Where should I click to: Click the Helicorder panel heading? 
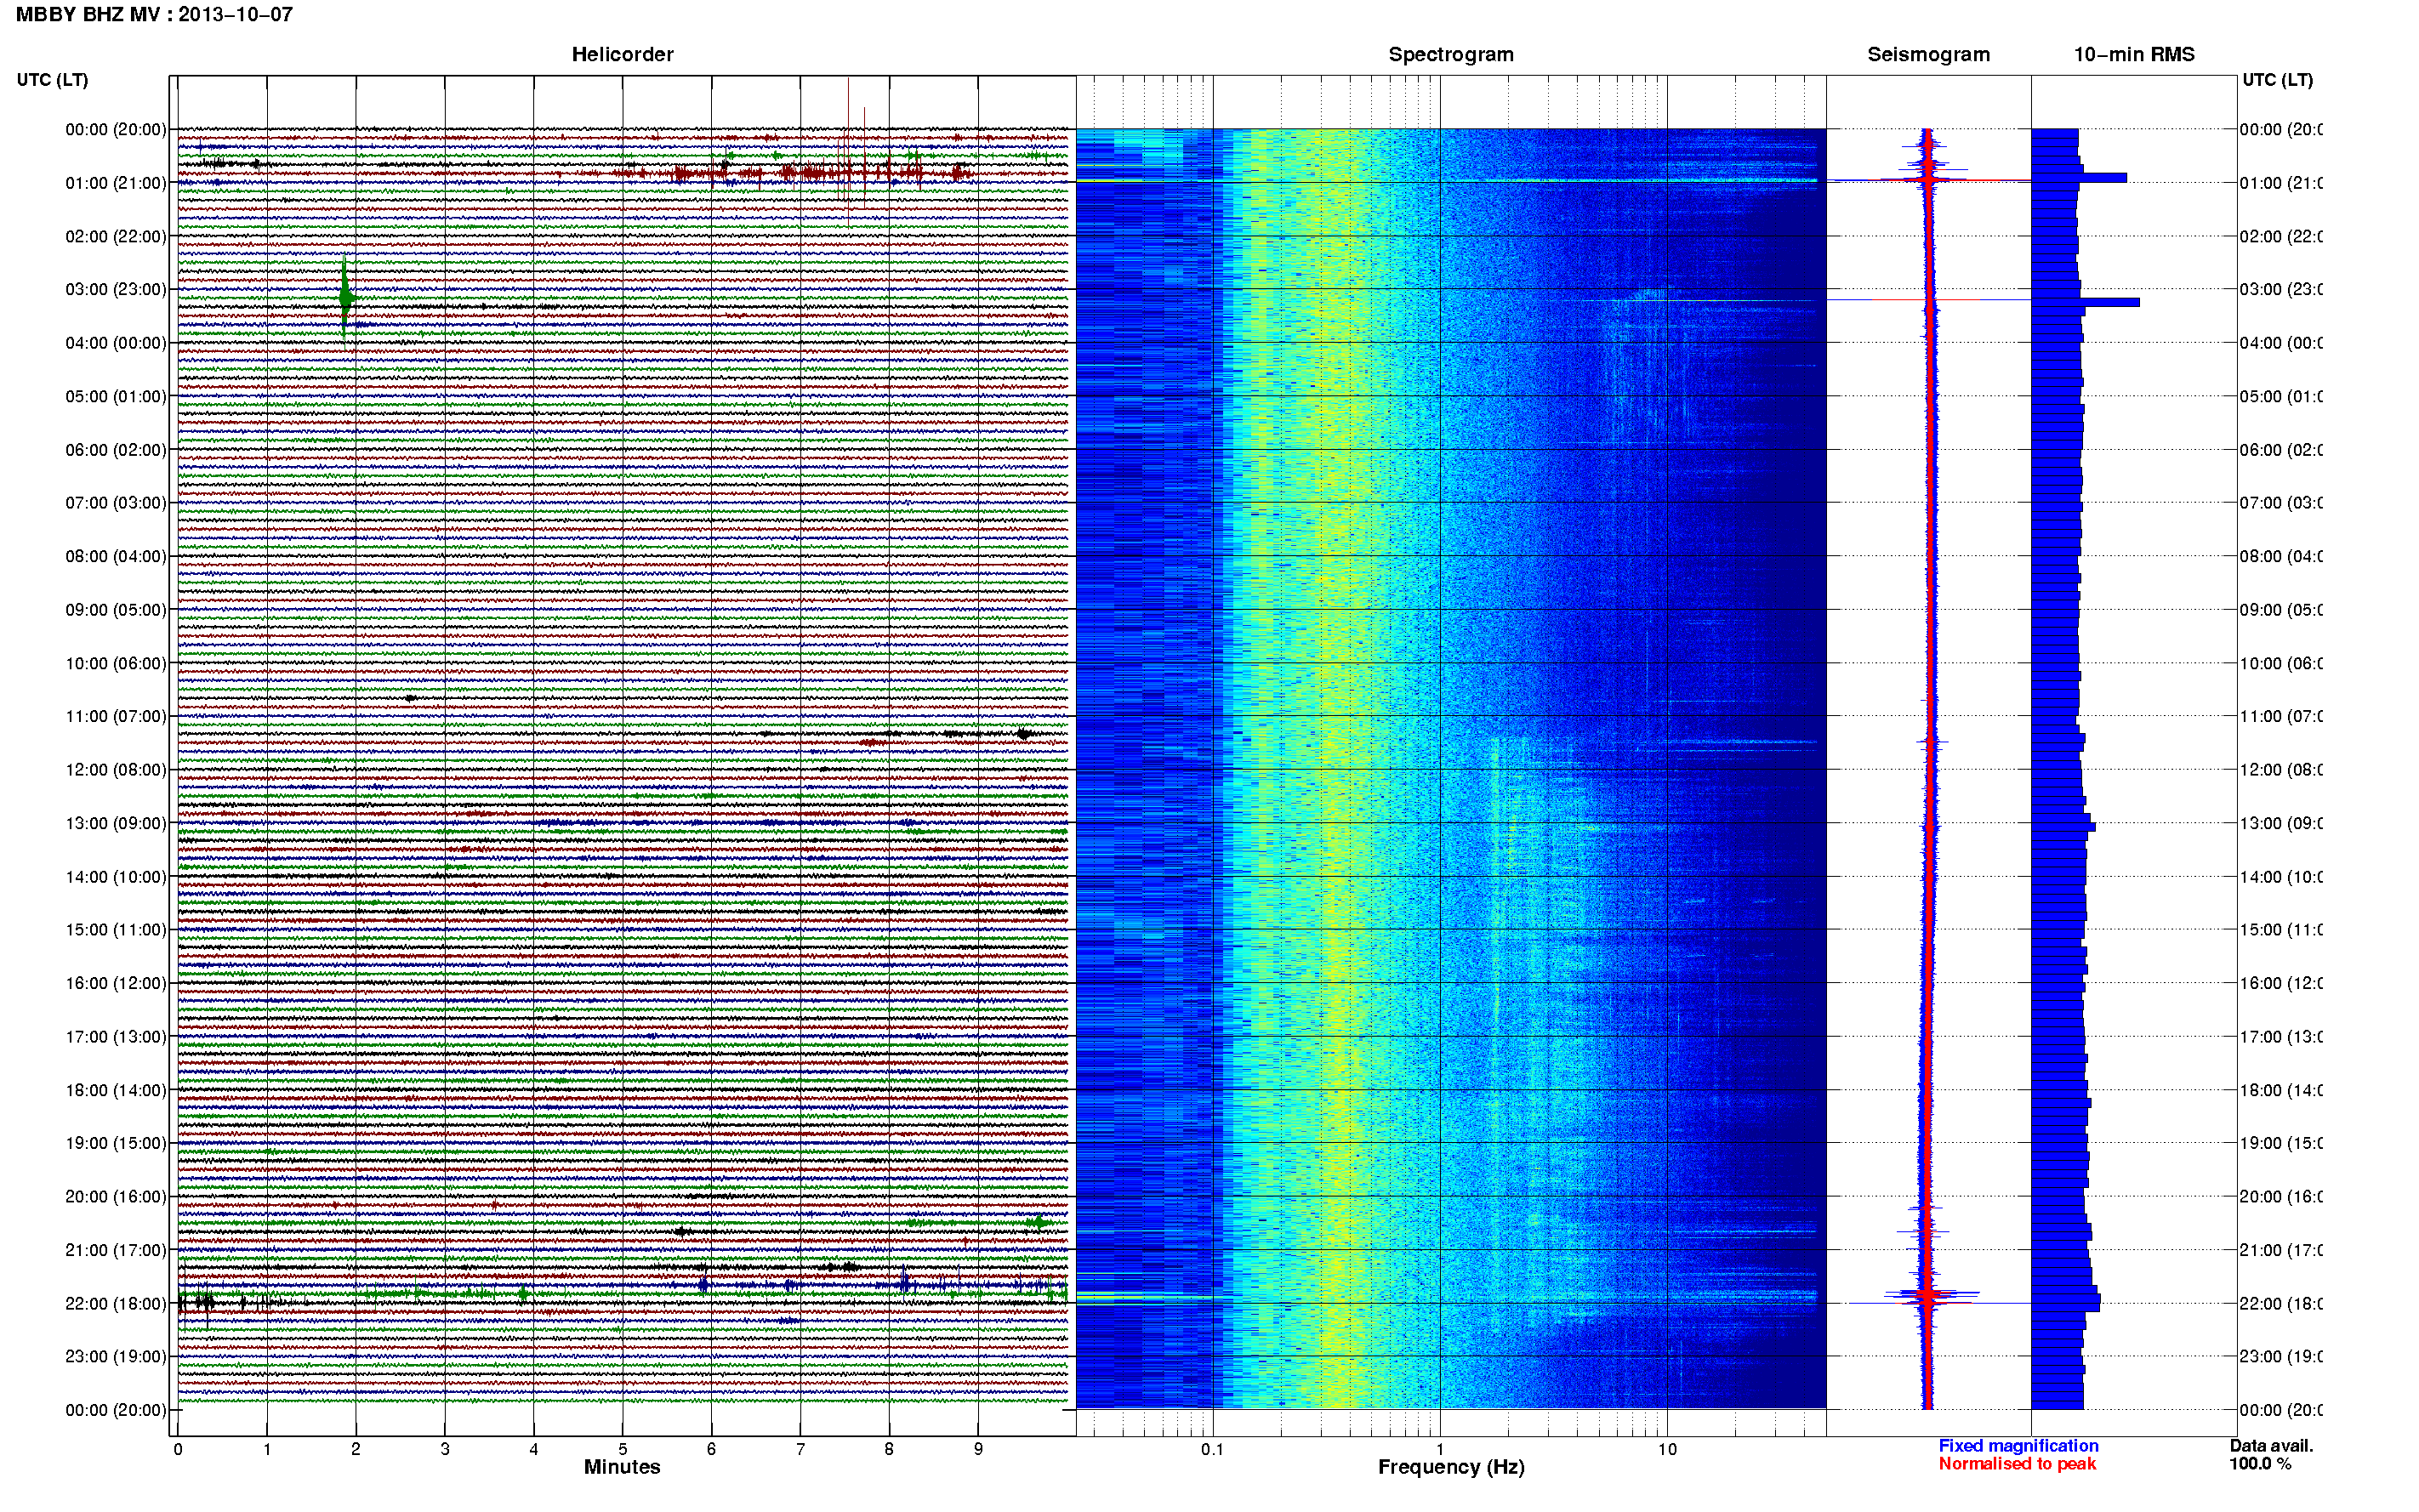(622, 55)
